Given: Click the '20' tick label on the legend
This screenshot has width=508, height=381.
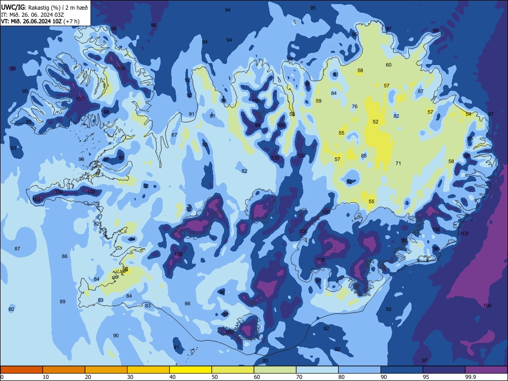Looking at the screenshot, I should [88, 377].
